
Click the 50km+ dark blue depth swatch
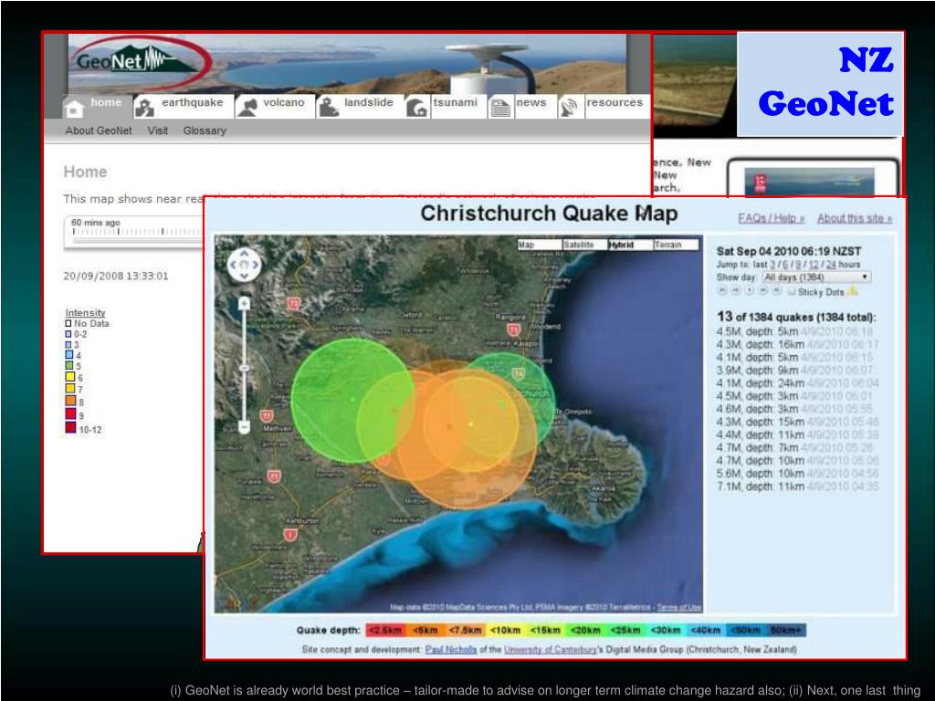click(x=784, y=630)
